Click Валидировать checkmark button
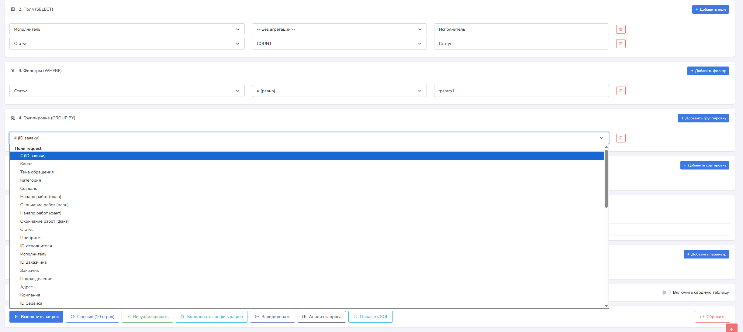743x332 pixels. pos(272,317)
